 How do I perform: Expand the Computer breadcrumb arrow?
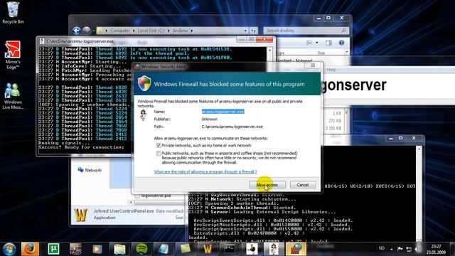[134, 31]
